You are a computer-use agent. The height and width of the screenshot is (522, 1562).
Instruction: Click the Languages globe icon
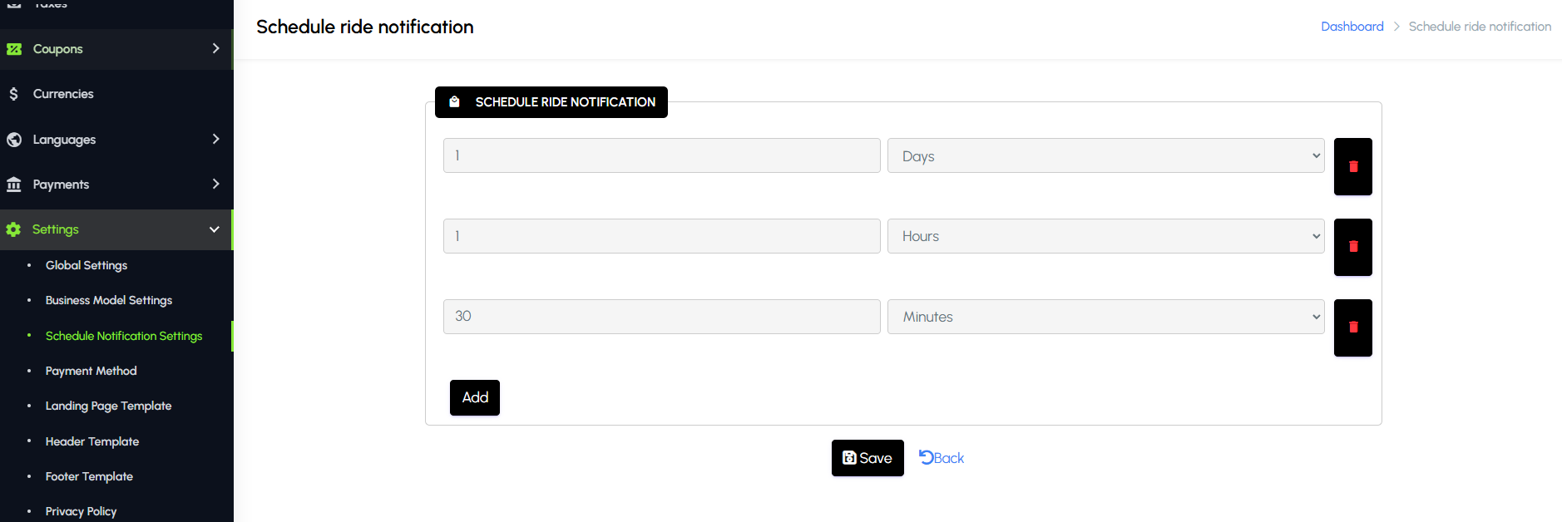14,140
